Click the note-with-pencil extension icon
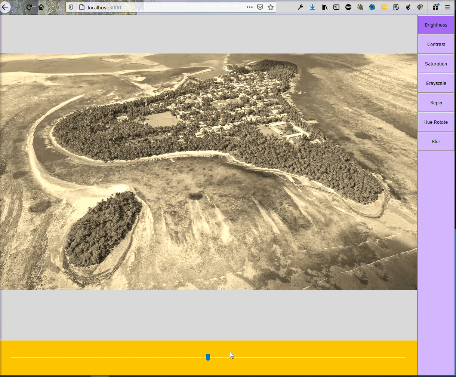Image resolution: width=456 pixels, height=377 pixels. coord(396,7)
